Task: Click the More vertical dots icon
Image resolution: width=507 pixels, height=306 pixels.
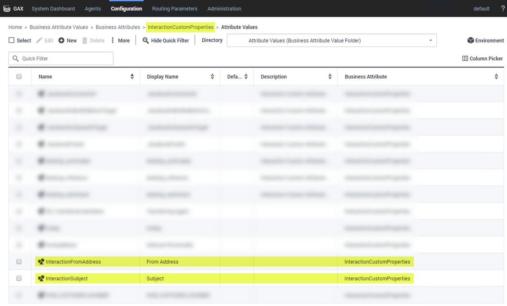Action: [x=113, y=41]
